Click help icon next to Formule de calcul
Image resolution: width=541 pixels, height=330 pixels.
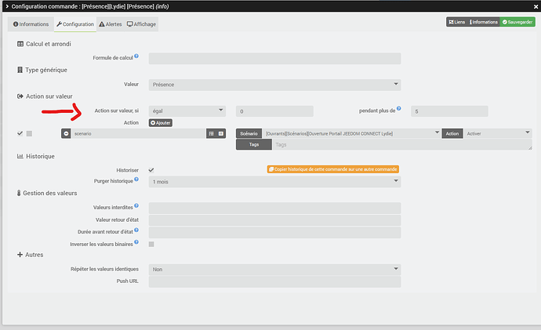click(x=136, y=57)
